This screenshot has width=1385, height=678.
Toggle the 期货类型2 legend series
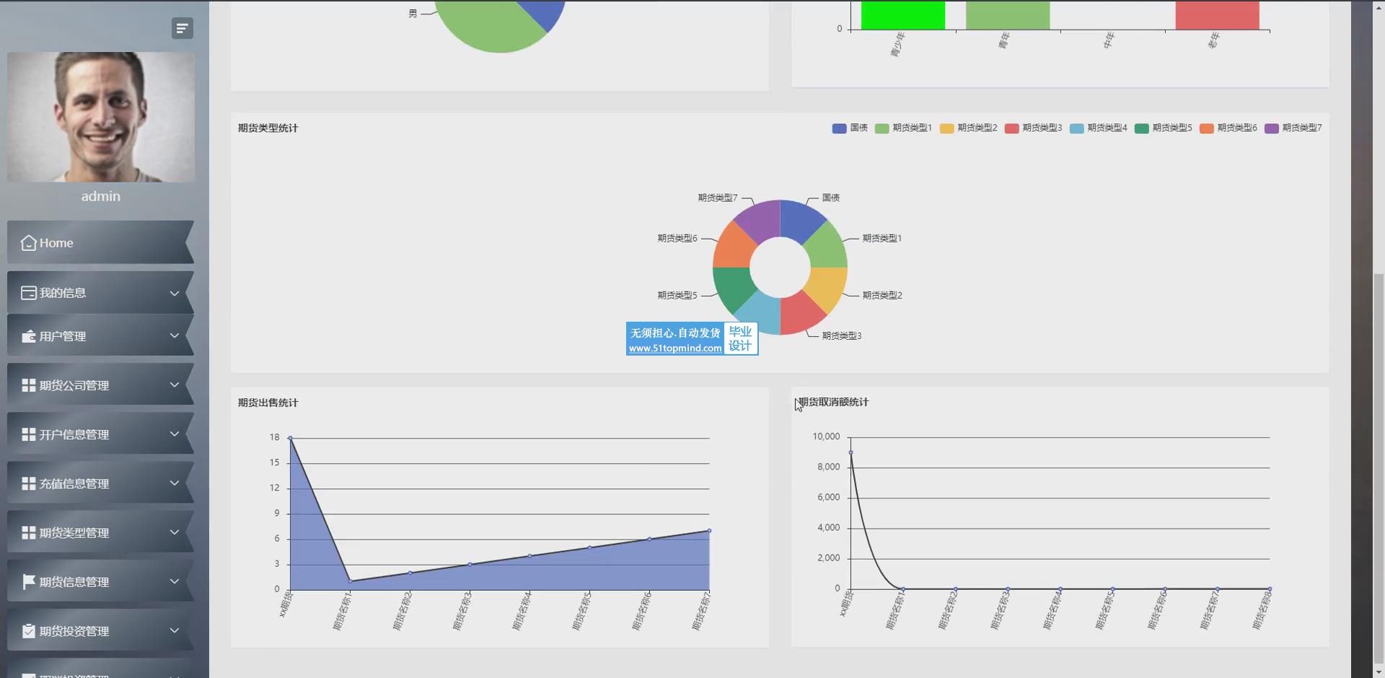[x=968, y=128]
